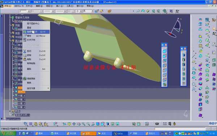Click the Windows Start button
Image resolution: width=217 pixels, height=136 pixels.
click(x=8, y=133)
